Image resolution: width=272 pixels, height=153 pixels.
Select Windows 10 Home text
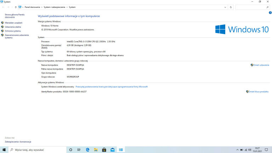click(50, 26)
